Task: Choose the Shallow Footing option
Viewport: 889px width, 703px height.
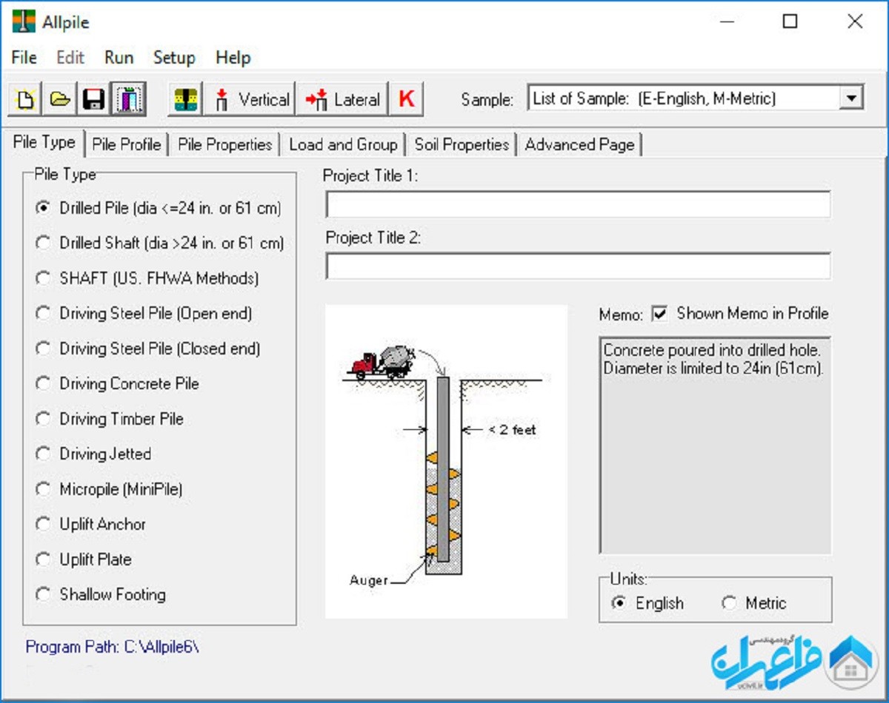Action: click(101, 594)
